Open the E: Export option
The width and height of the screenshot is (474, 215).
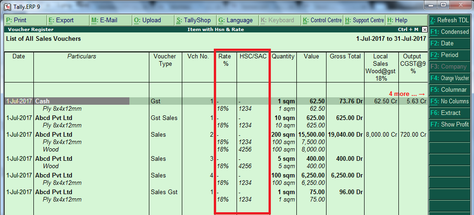68,20
